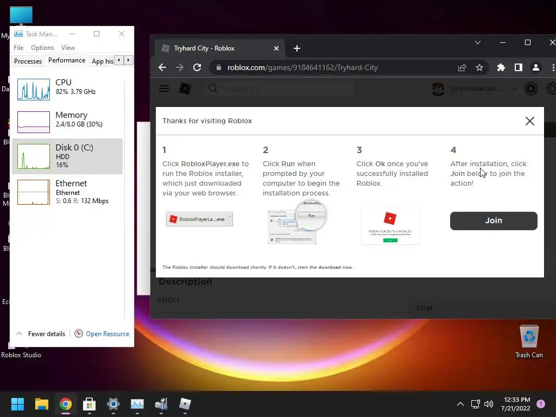This screenshot has width=556, height=417.
Task: Switch to the Performance tab
Action: (67, 60)
